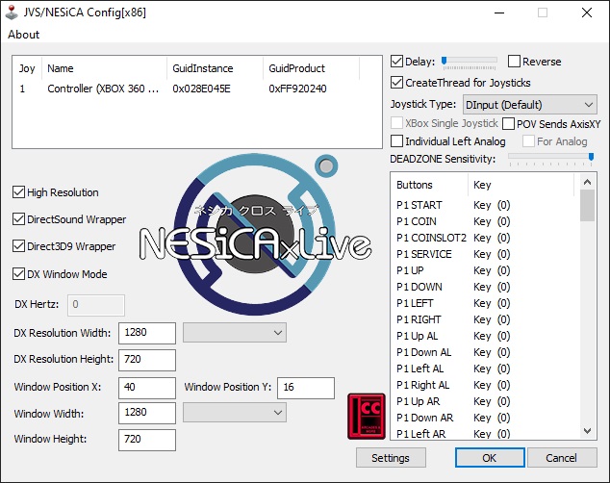Image resolution: width=610 pixels, height=483 pixels.
Task: Click the GuidProduct column header
Action: pos(311,68)
